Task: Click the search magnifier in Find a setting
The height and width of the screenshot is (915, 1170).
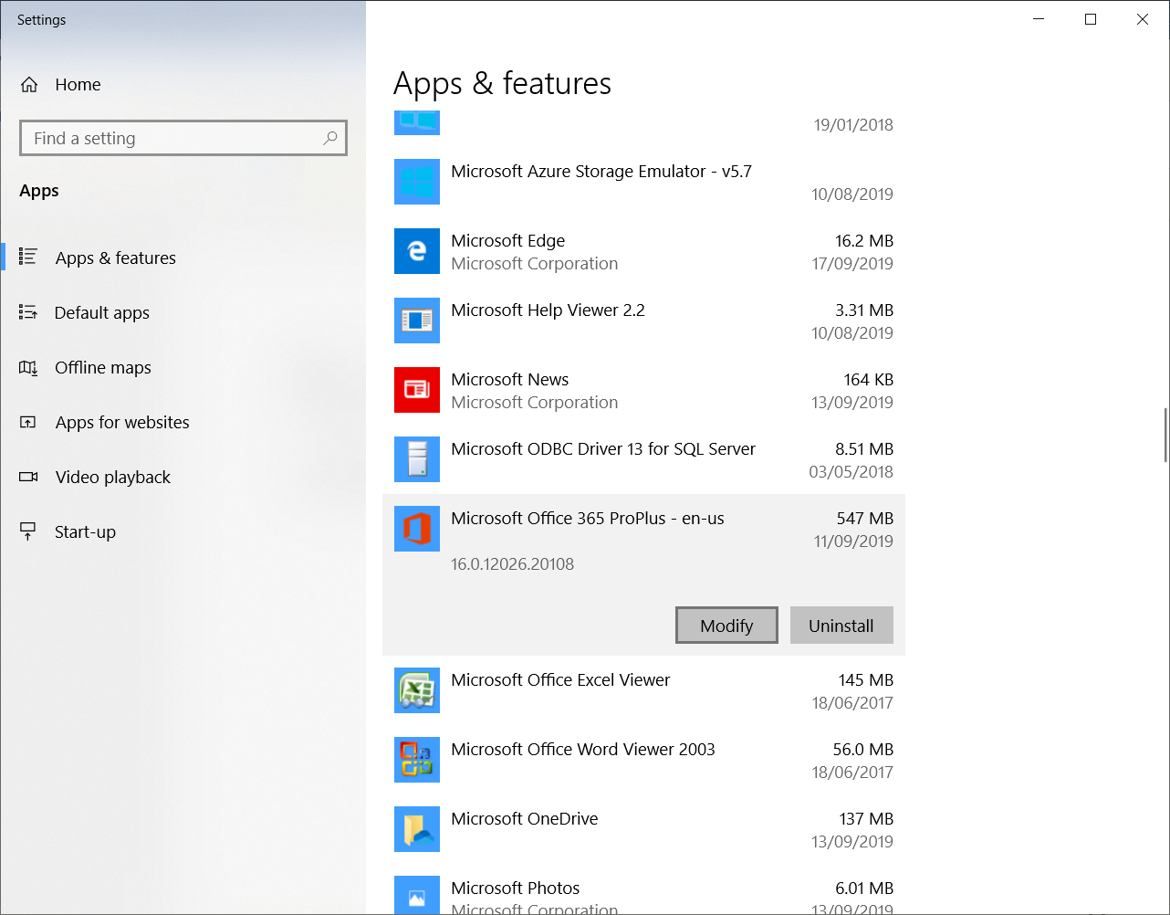Action: pos(330,138)
